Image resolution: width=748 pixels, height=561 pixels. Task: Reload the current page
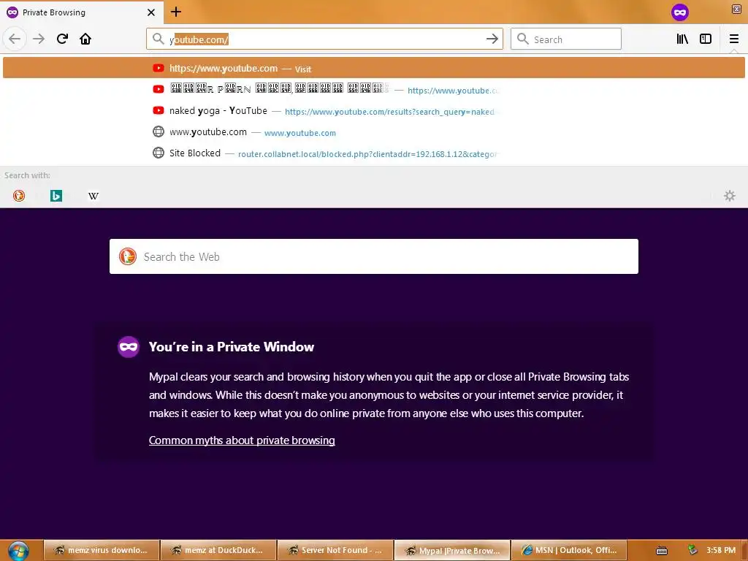[x=62, y=39]
